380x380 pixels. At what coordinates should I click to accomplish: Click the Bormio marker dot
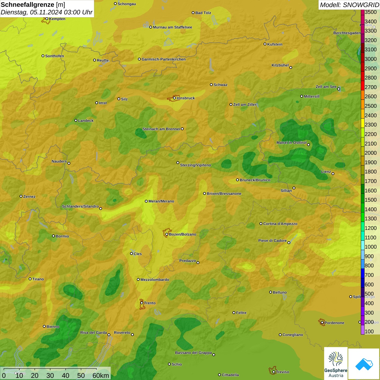pos(53,236)
